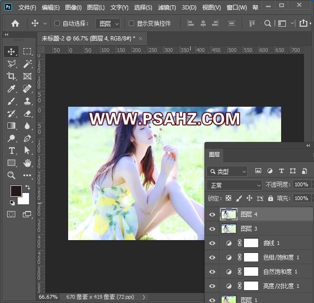Open the 正常 blend mode dropdown
Viewport: 314px width, 303px height.
coord(234,185)
